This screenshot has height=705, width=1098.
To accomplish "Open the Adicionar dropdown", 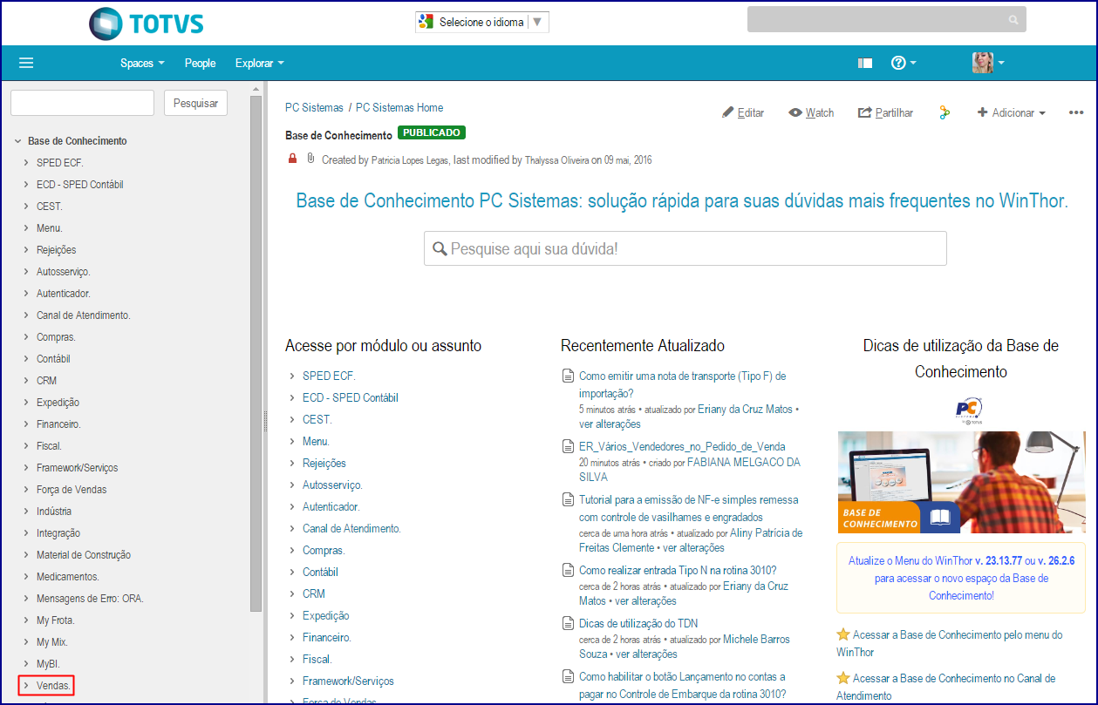I will (1012, 112).
